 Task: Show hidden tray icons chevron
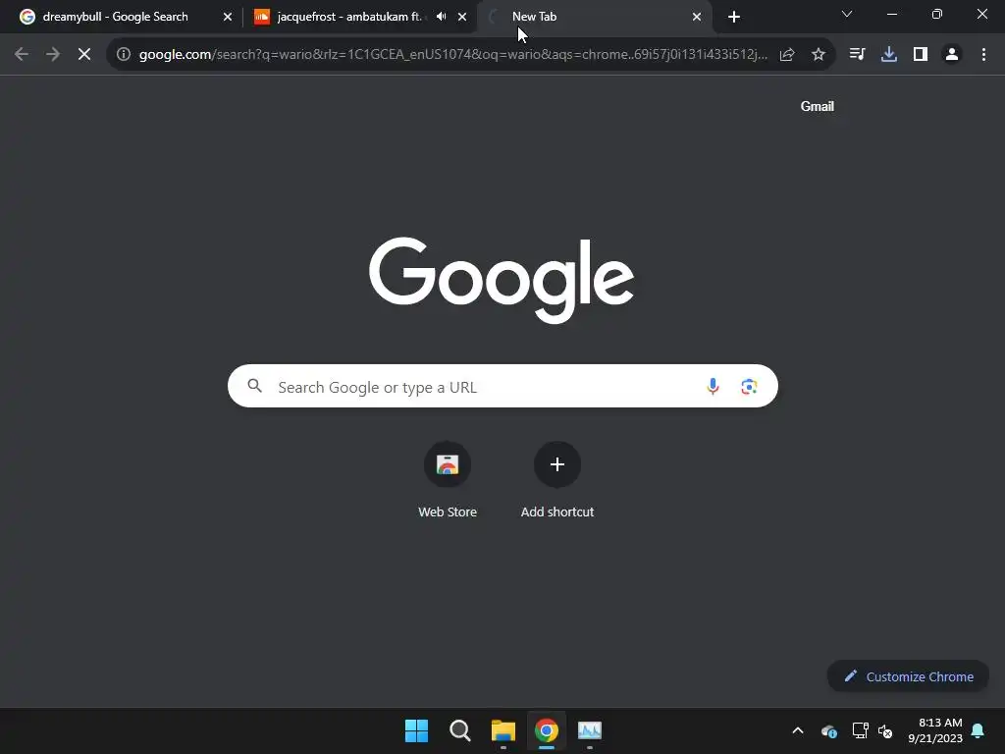coord(798,730)
